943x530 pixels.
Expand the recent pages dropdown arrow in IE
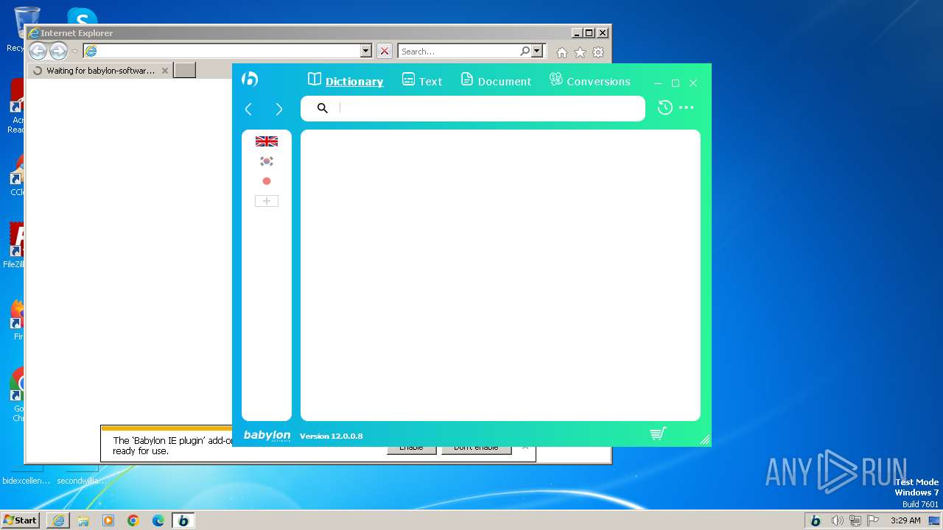pos(74,52)
